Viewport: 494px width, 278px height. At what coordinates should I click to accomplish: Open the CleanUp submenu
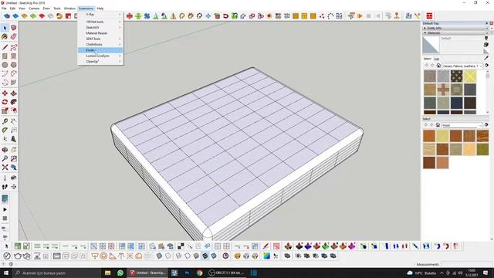click(100, 62)
